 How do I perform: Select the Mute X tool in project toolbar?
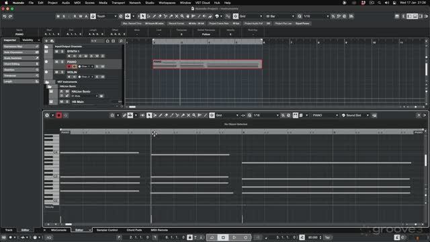point(177,16)
